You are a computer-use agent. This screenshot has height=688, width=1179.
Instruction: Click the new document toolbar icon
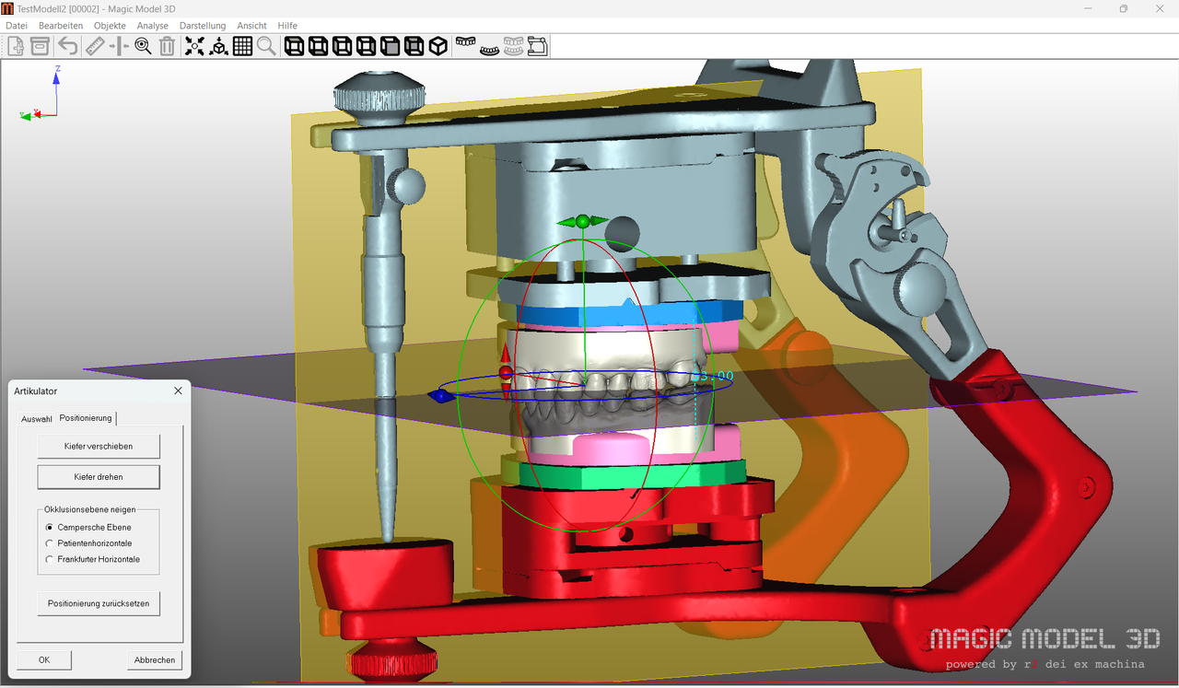16,46
